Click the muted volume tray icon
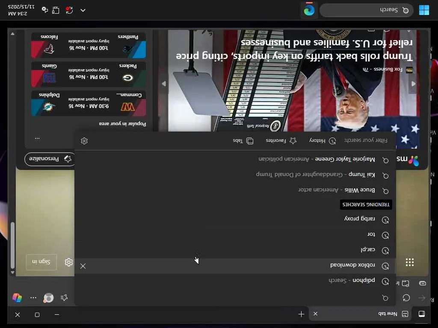This screenshot has width=438, height=328. pos(44,10)
